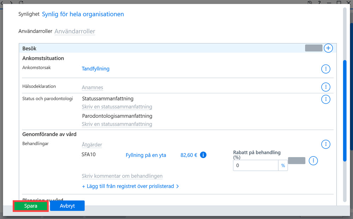Open options menu for Hälsodeklaration row
The height and width of the screenshot is (219, 353).
pos(325,87)
